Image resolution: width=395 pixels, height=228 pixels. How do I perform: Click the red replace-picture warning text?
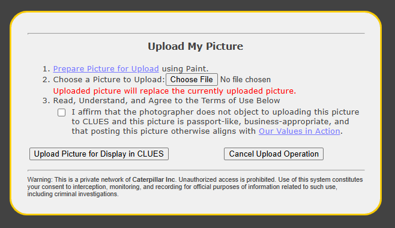(175, 91)
